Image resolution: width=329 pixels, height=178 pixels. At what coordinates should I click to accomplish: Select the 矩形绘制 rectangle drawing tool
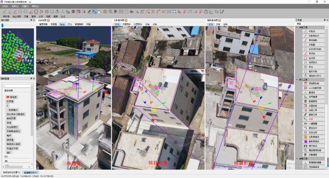tap(310, 71)
